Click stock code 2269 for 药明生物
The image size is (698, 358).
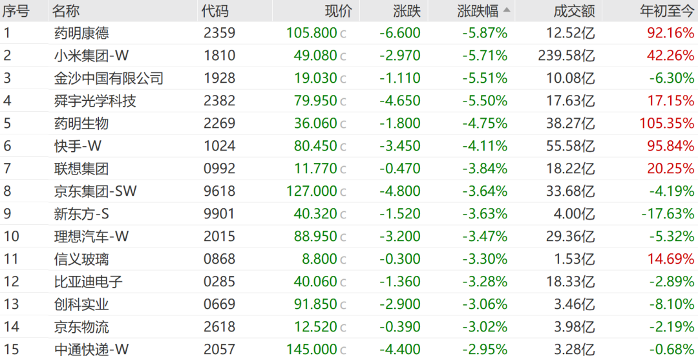click(x=219, y=123)
